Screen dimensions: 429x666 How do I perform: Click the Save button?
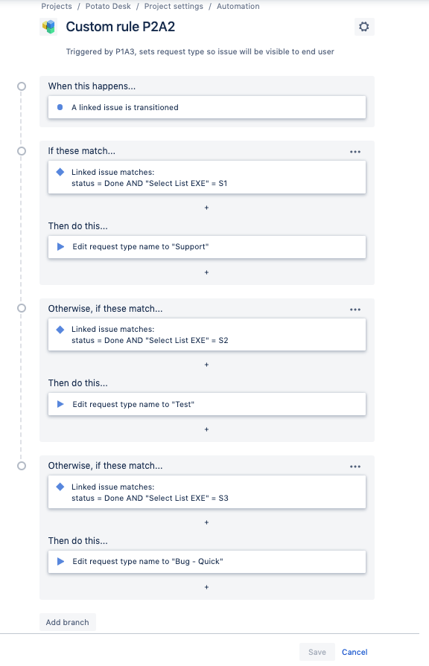pyautogui.click(x=317, y=652)
